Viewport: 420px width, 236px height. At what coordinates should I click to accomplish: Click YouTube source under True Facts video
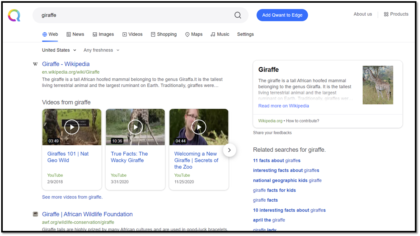click(x=118, y=175)
